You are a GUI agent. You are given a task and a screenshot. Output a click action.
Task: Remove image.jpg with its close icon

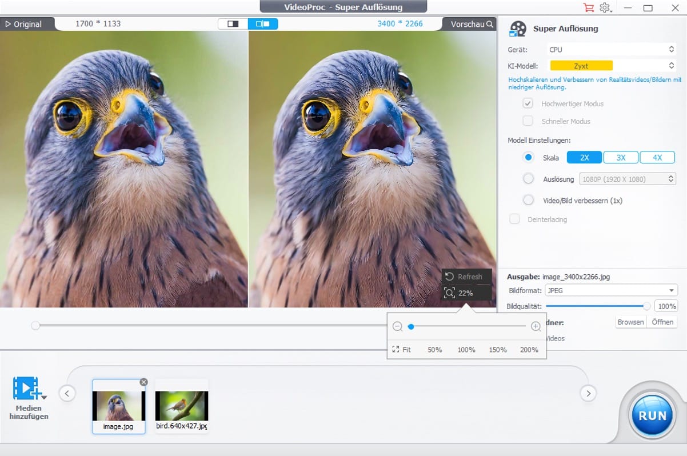(143, 382)
